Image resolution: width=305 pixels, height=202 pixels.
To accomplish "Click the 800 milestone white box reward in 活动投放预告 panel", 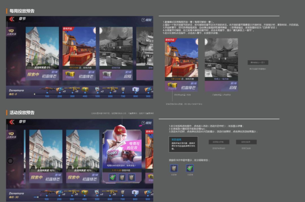I will [x=136, y=192].
